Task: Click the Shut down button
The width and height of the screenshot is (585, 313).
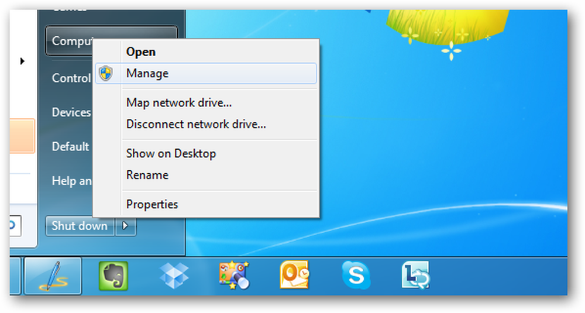Action: 80,226
